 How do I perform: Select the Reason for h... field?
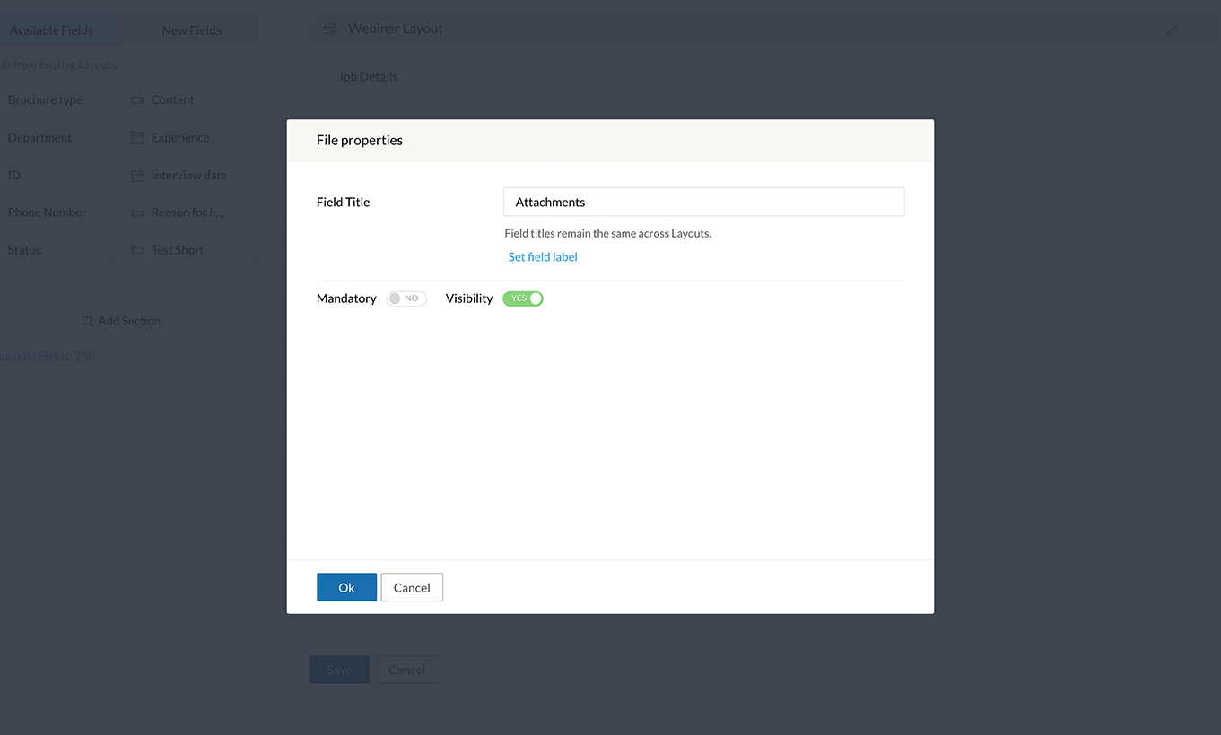(190, 212)
